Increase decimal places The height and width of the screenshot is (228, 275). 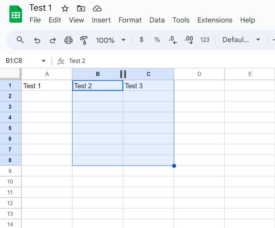pos(189,40)
